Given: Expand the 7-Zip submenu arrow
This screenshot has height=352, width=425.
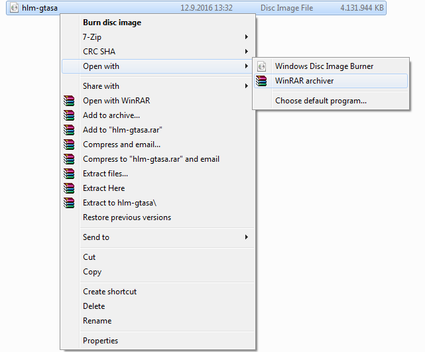Looking at the screenshot, I should tap(247, 37).
